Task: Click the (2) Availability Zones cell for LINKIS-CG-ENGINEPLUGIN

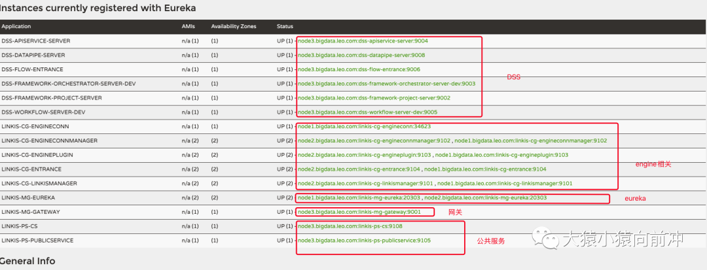Action: coord(215,155)
